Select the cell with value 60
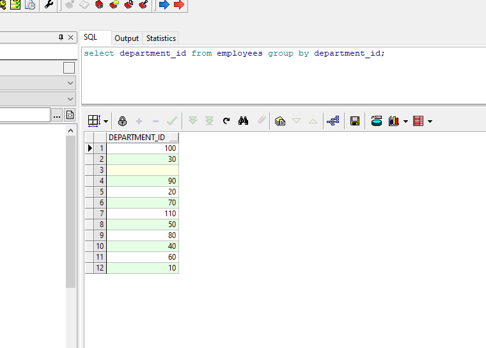486x348 pixels. coord(143,257)
